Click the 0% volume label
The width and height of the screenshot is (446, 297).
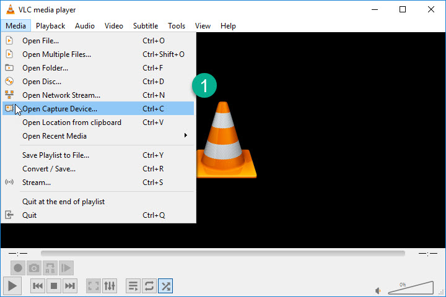tap(403, 285)
